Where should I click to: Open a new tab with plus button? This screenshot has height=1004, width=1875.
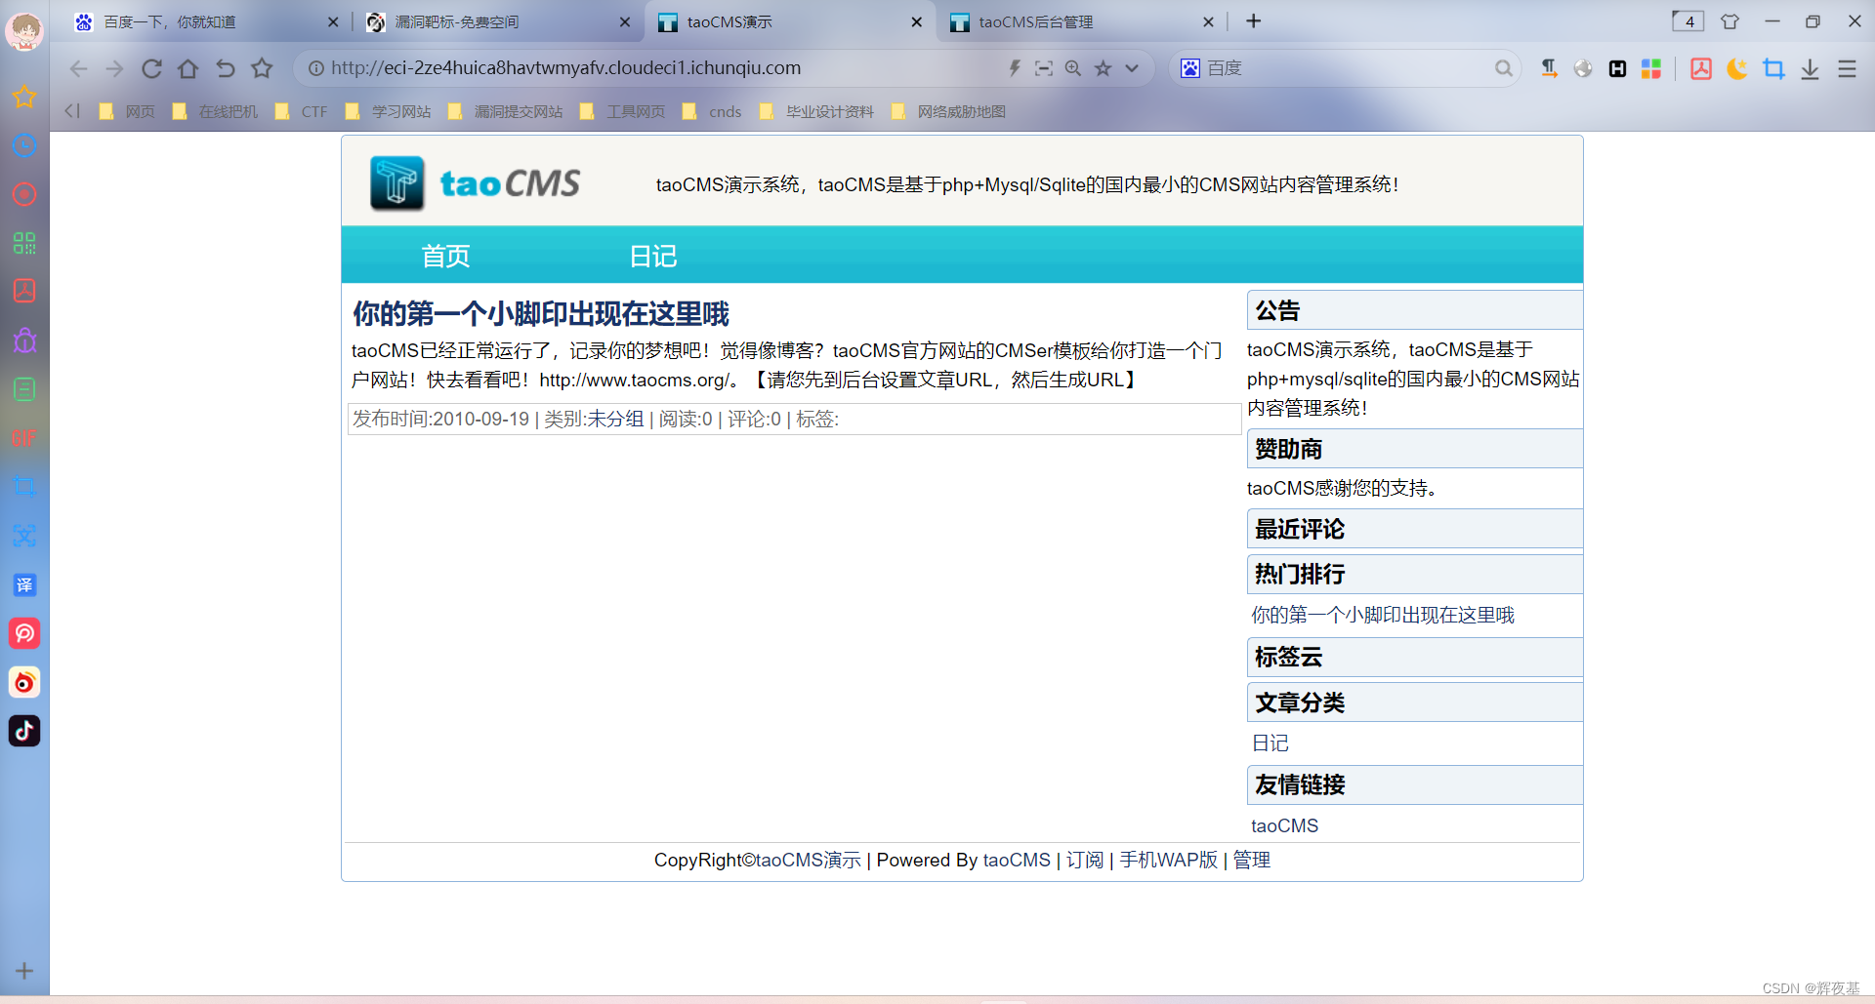point(1254,21)
